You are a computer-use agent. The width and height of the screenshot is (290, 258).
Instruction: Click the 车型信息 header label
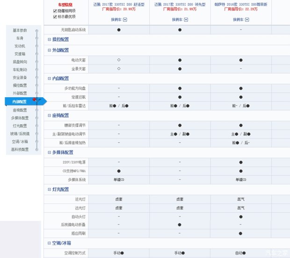point(65,5)
